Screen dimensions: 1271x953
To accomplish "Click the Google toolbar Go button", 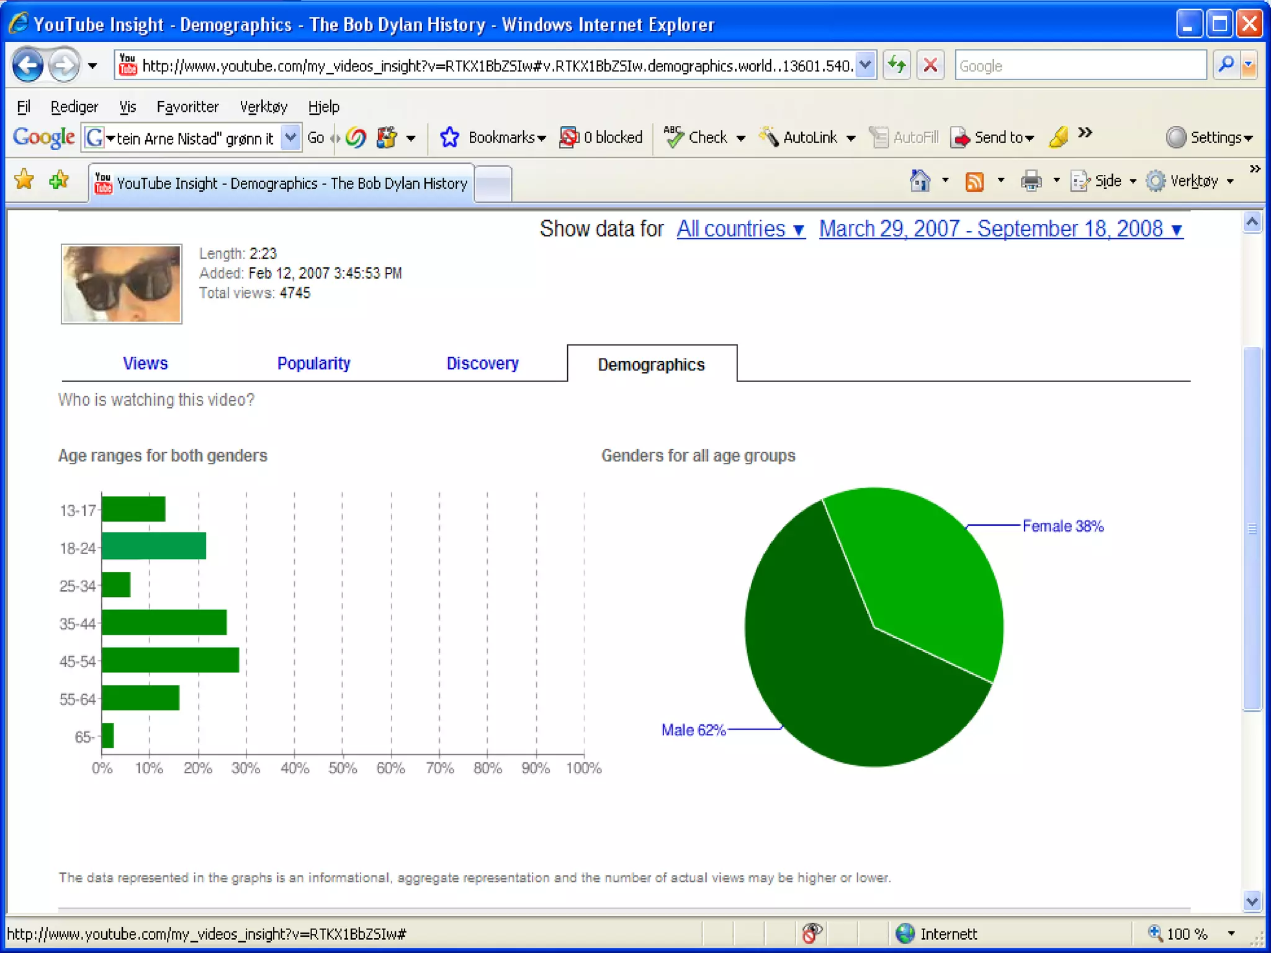I will pyautogui.click(x=315, y=138).
